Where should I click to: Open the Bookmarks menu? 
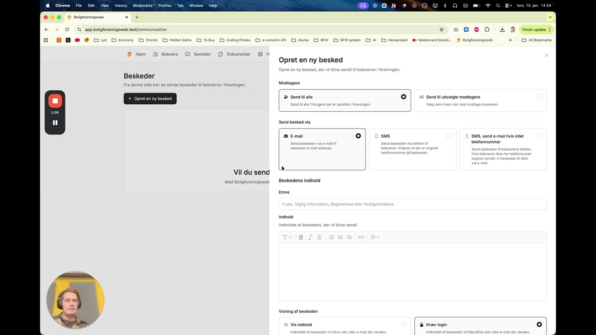(x=142, y=6)
